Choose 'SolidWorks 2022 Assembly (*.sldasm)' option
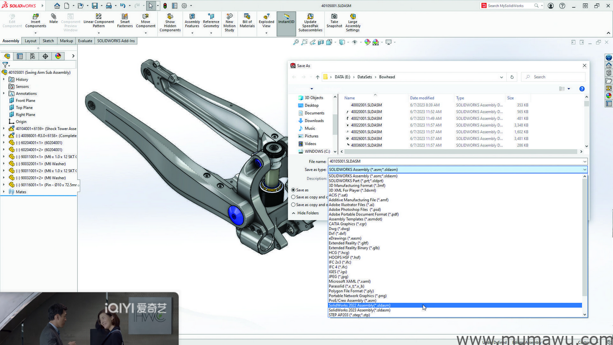This screenshot has width=613, height=345. 455,305
